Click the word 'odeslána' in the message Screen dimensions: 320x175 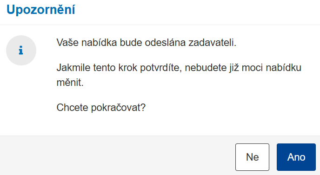tap(165, 43)
